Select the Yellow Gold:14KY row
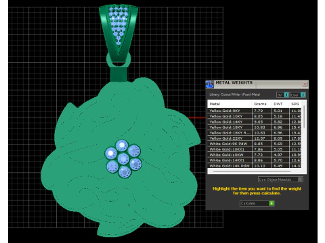This screenshot has height=243, width=325. (255, 122)
